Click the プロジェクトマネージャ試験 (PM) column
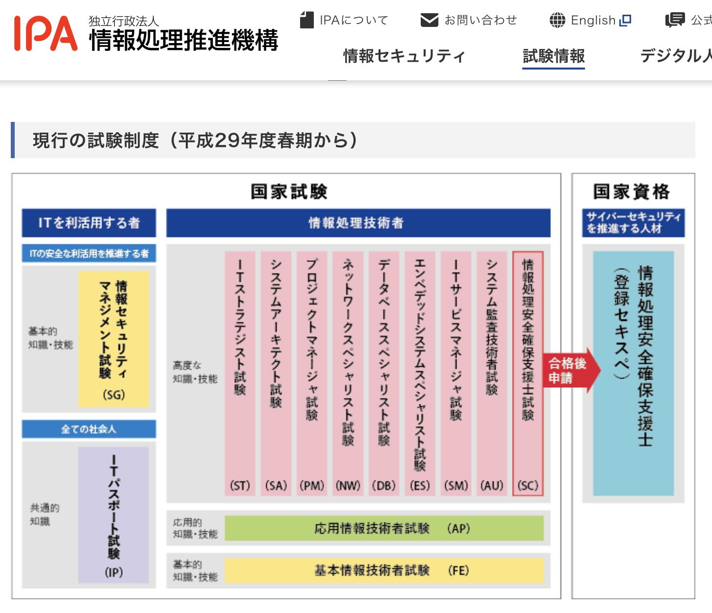 point(312,374)
